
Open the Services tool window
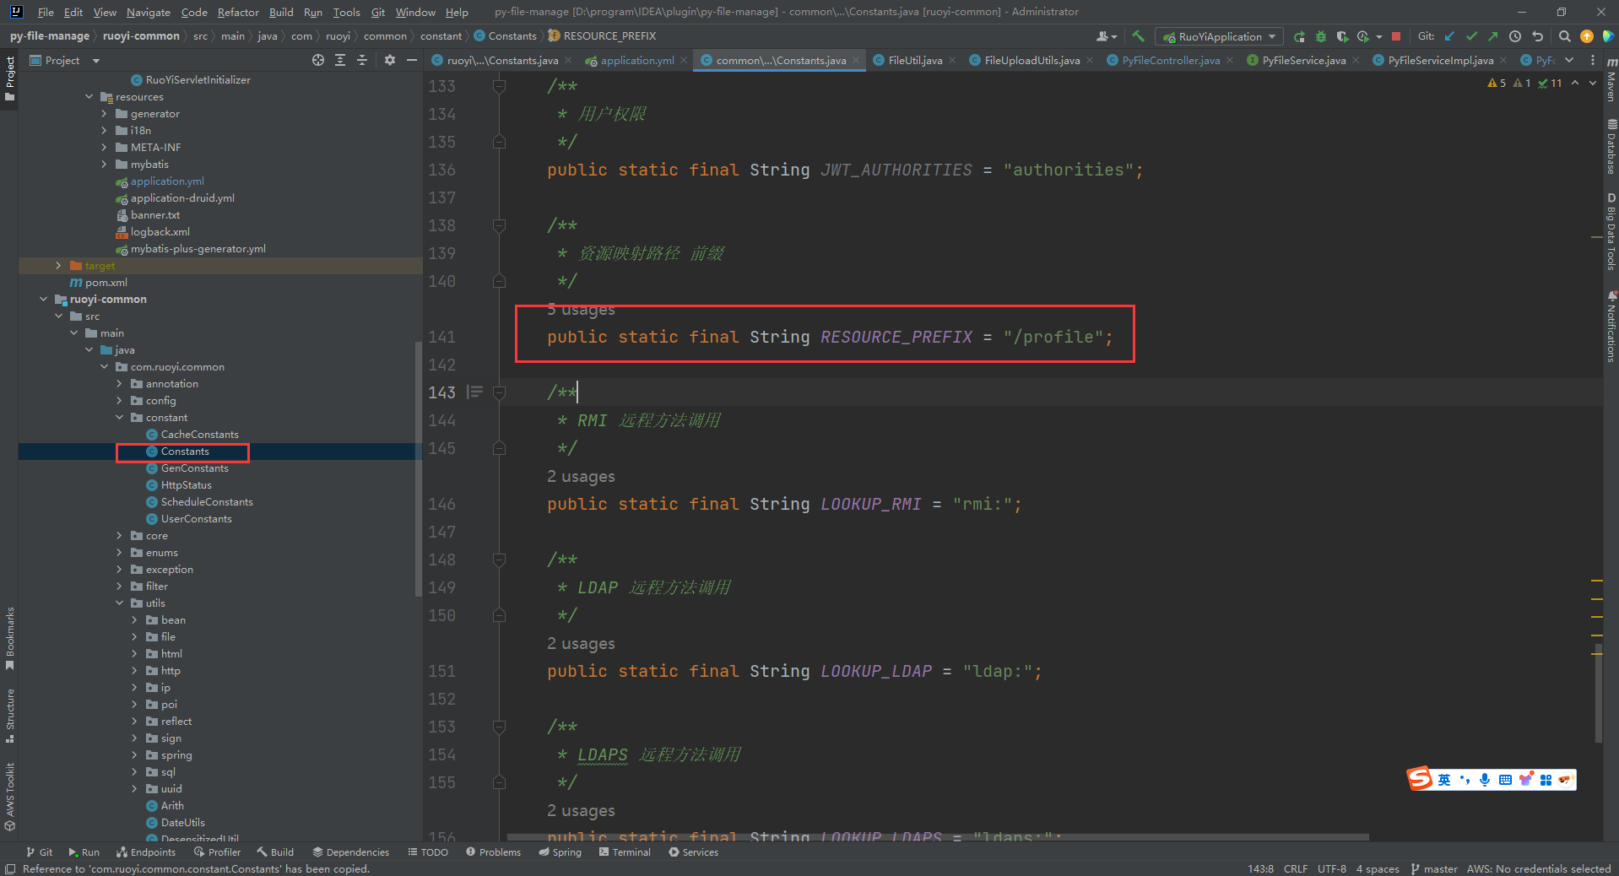pos(693,852)
